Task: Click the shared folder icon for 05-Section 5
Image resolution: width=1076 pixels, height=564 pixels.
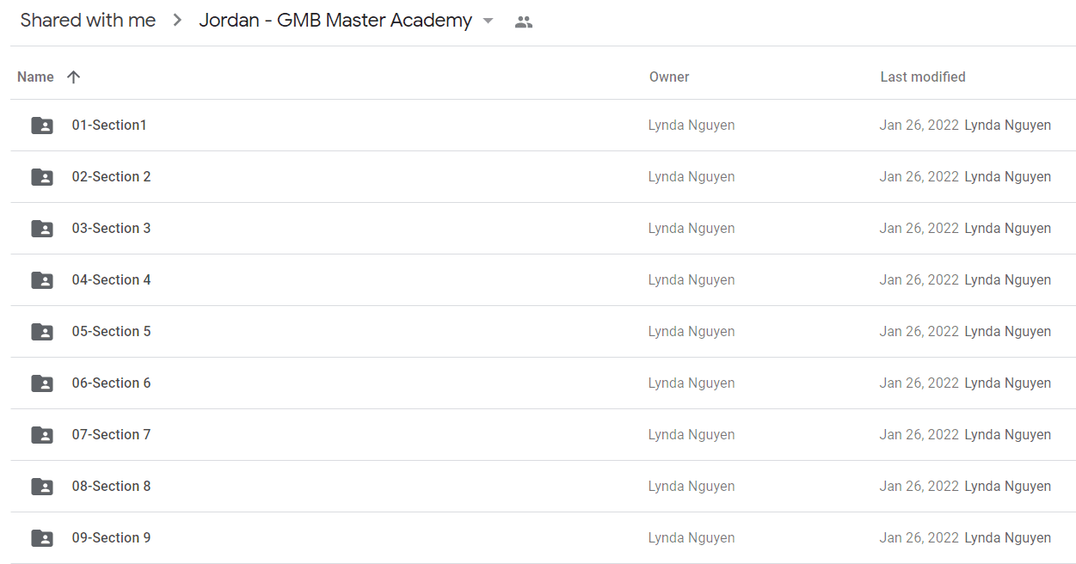Action: point(42,332)
